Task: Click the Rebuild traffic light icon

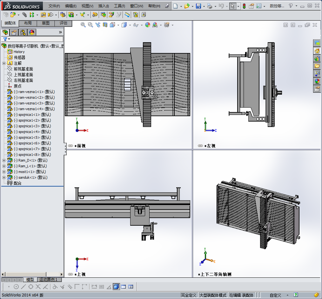Action: point(244,6)
